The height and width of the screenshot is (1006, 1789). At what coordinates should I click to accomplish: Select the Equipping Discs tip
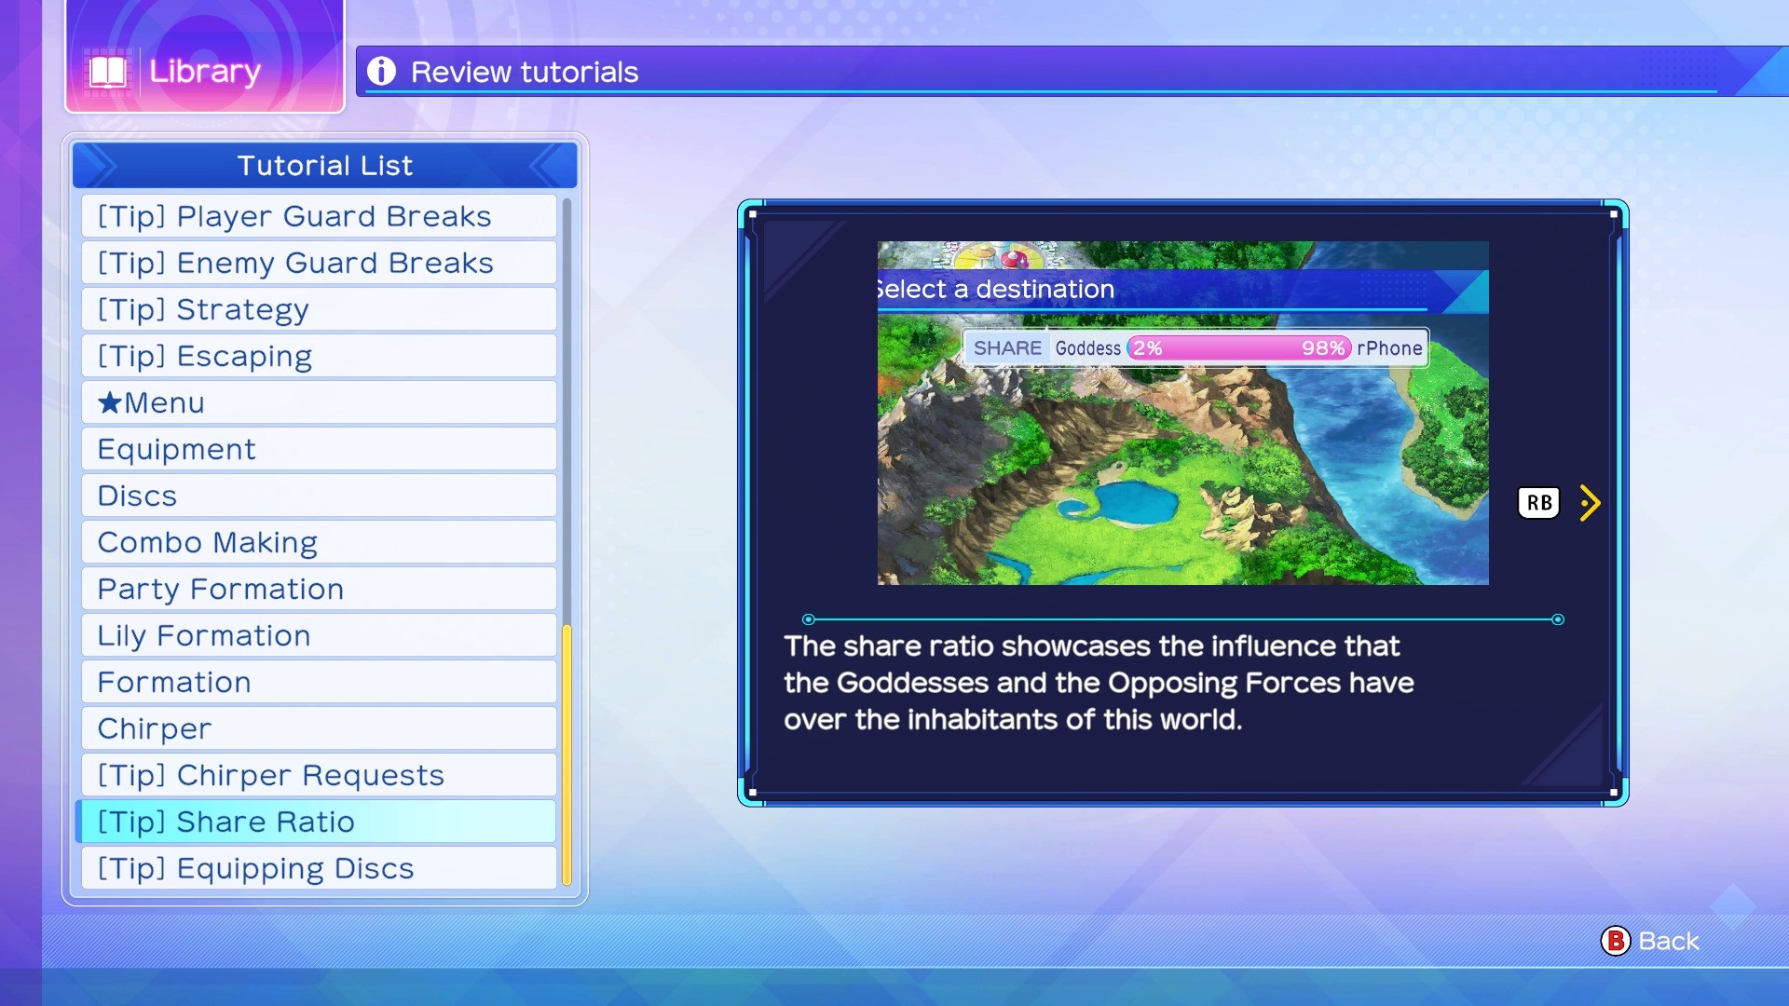318,868
